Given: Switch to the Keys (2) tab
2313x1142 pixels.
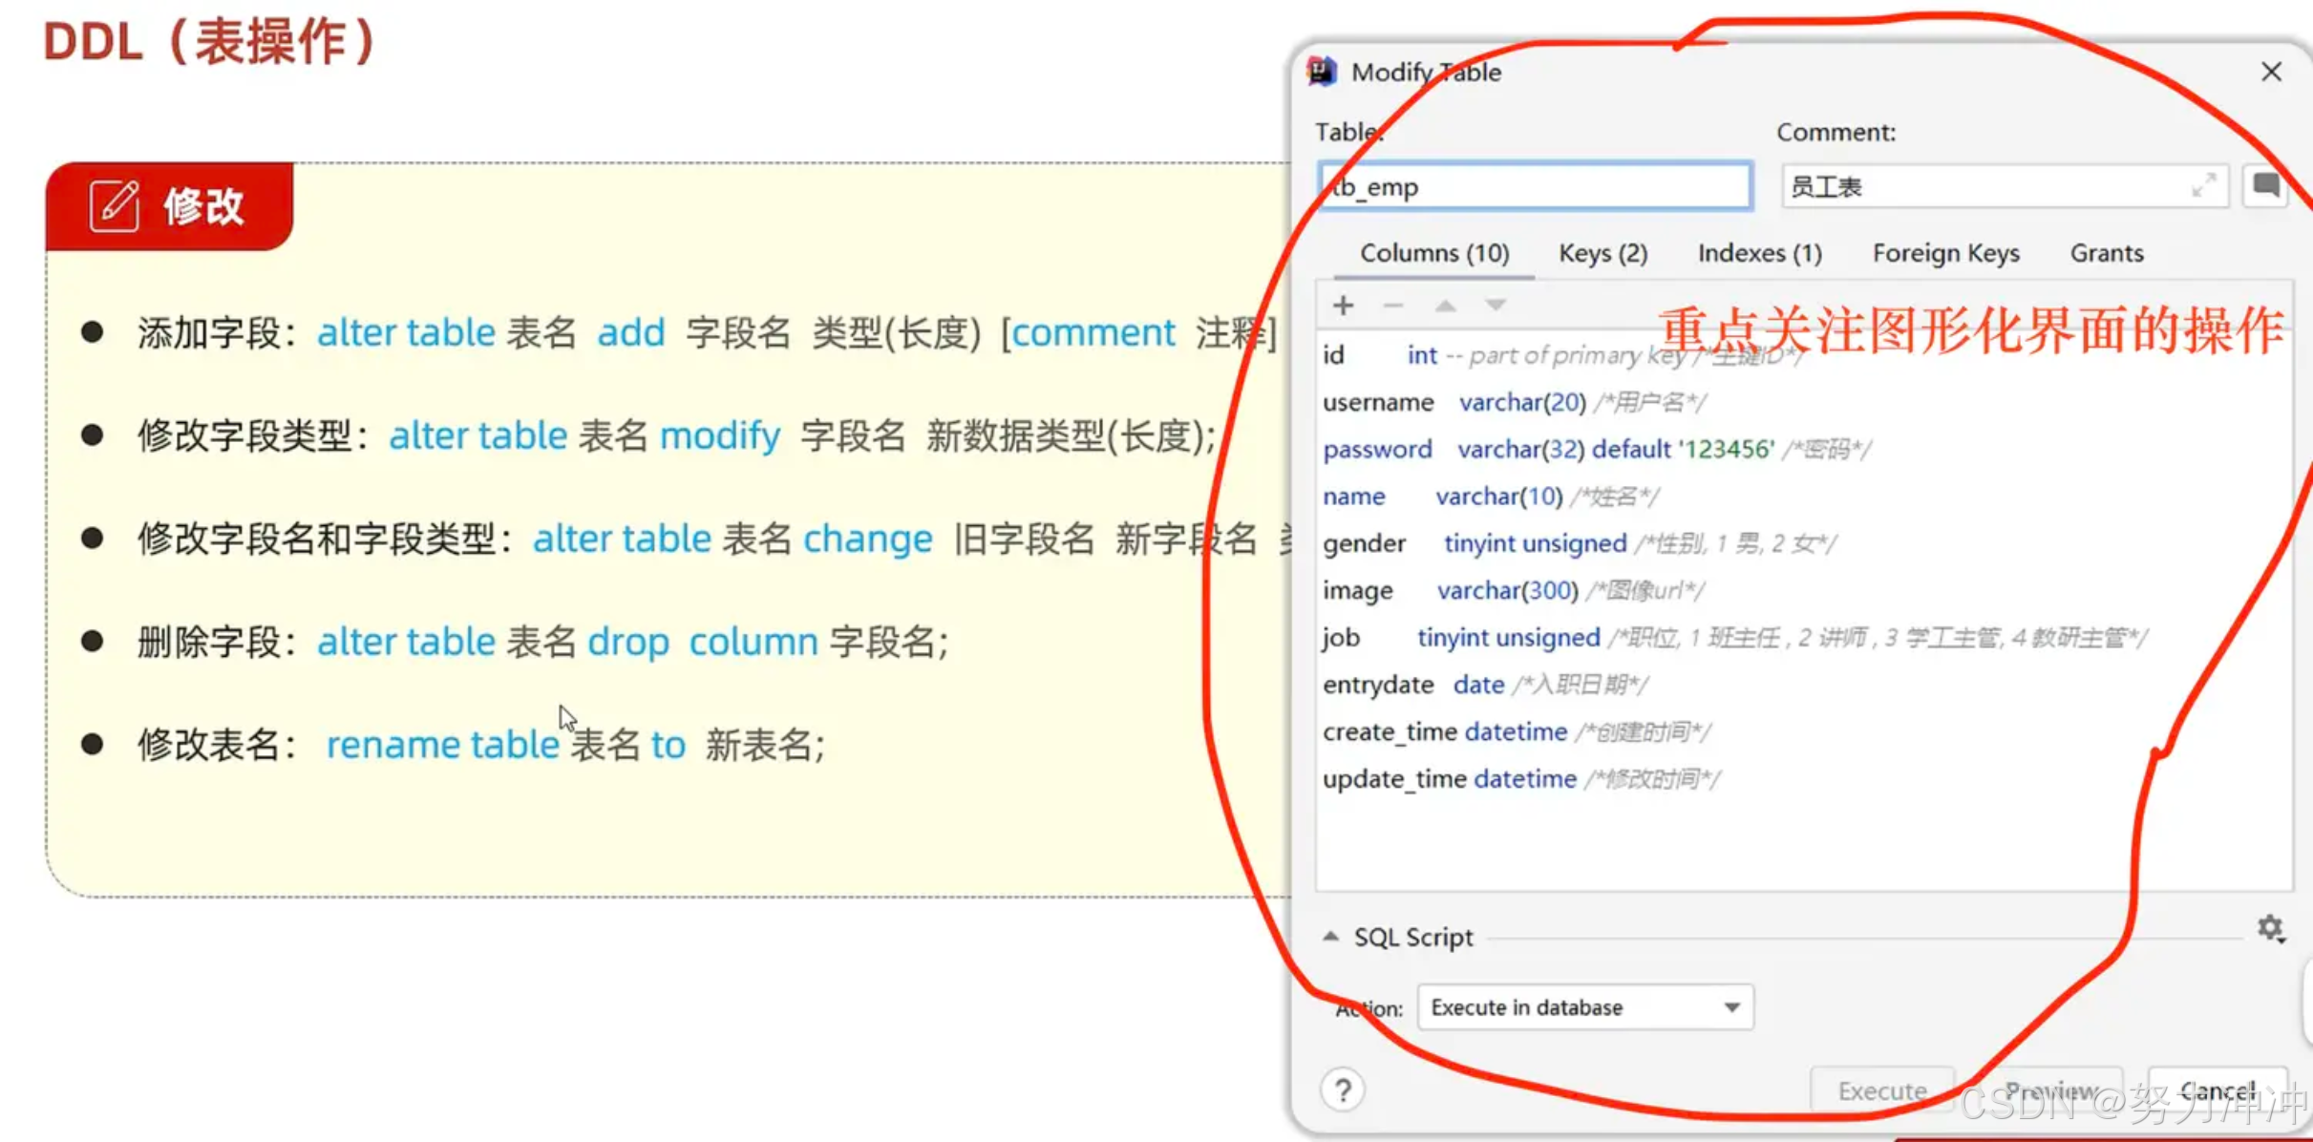Looking at the screenshot, I should click(1602, 253).
